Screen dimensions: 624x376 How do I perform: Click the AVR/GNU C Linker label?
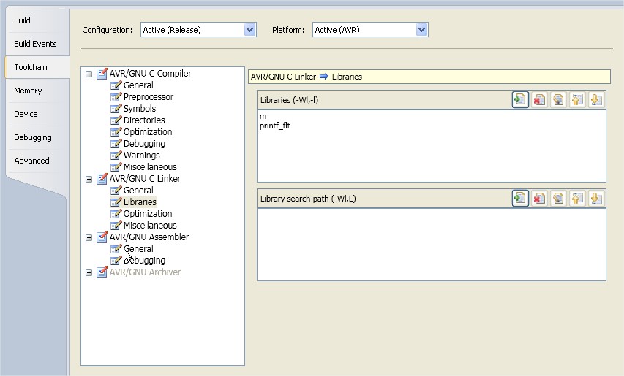(145, 179)
